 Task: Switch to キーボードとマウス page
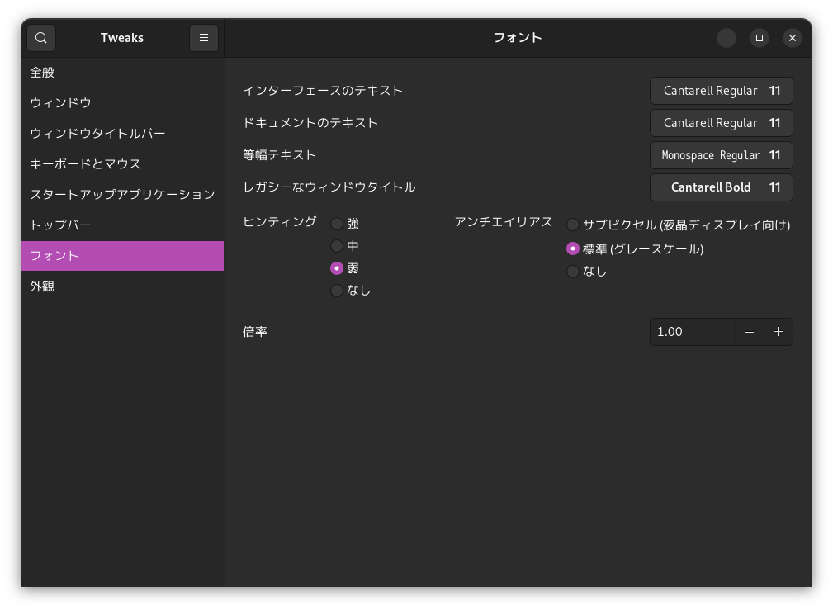tap(85, 164)
